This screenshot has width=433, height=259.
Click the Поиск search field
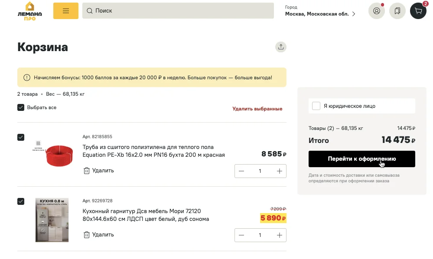point(178,11)
